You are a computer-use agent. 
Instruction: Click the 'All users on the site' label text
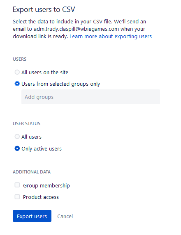(x=45, y=73)
